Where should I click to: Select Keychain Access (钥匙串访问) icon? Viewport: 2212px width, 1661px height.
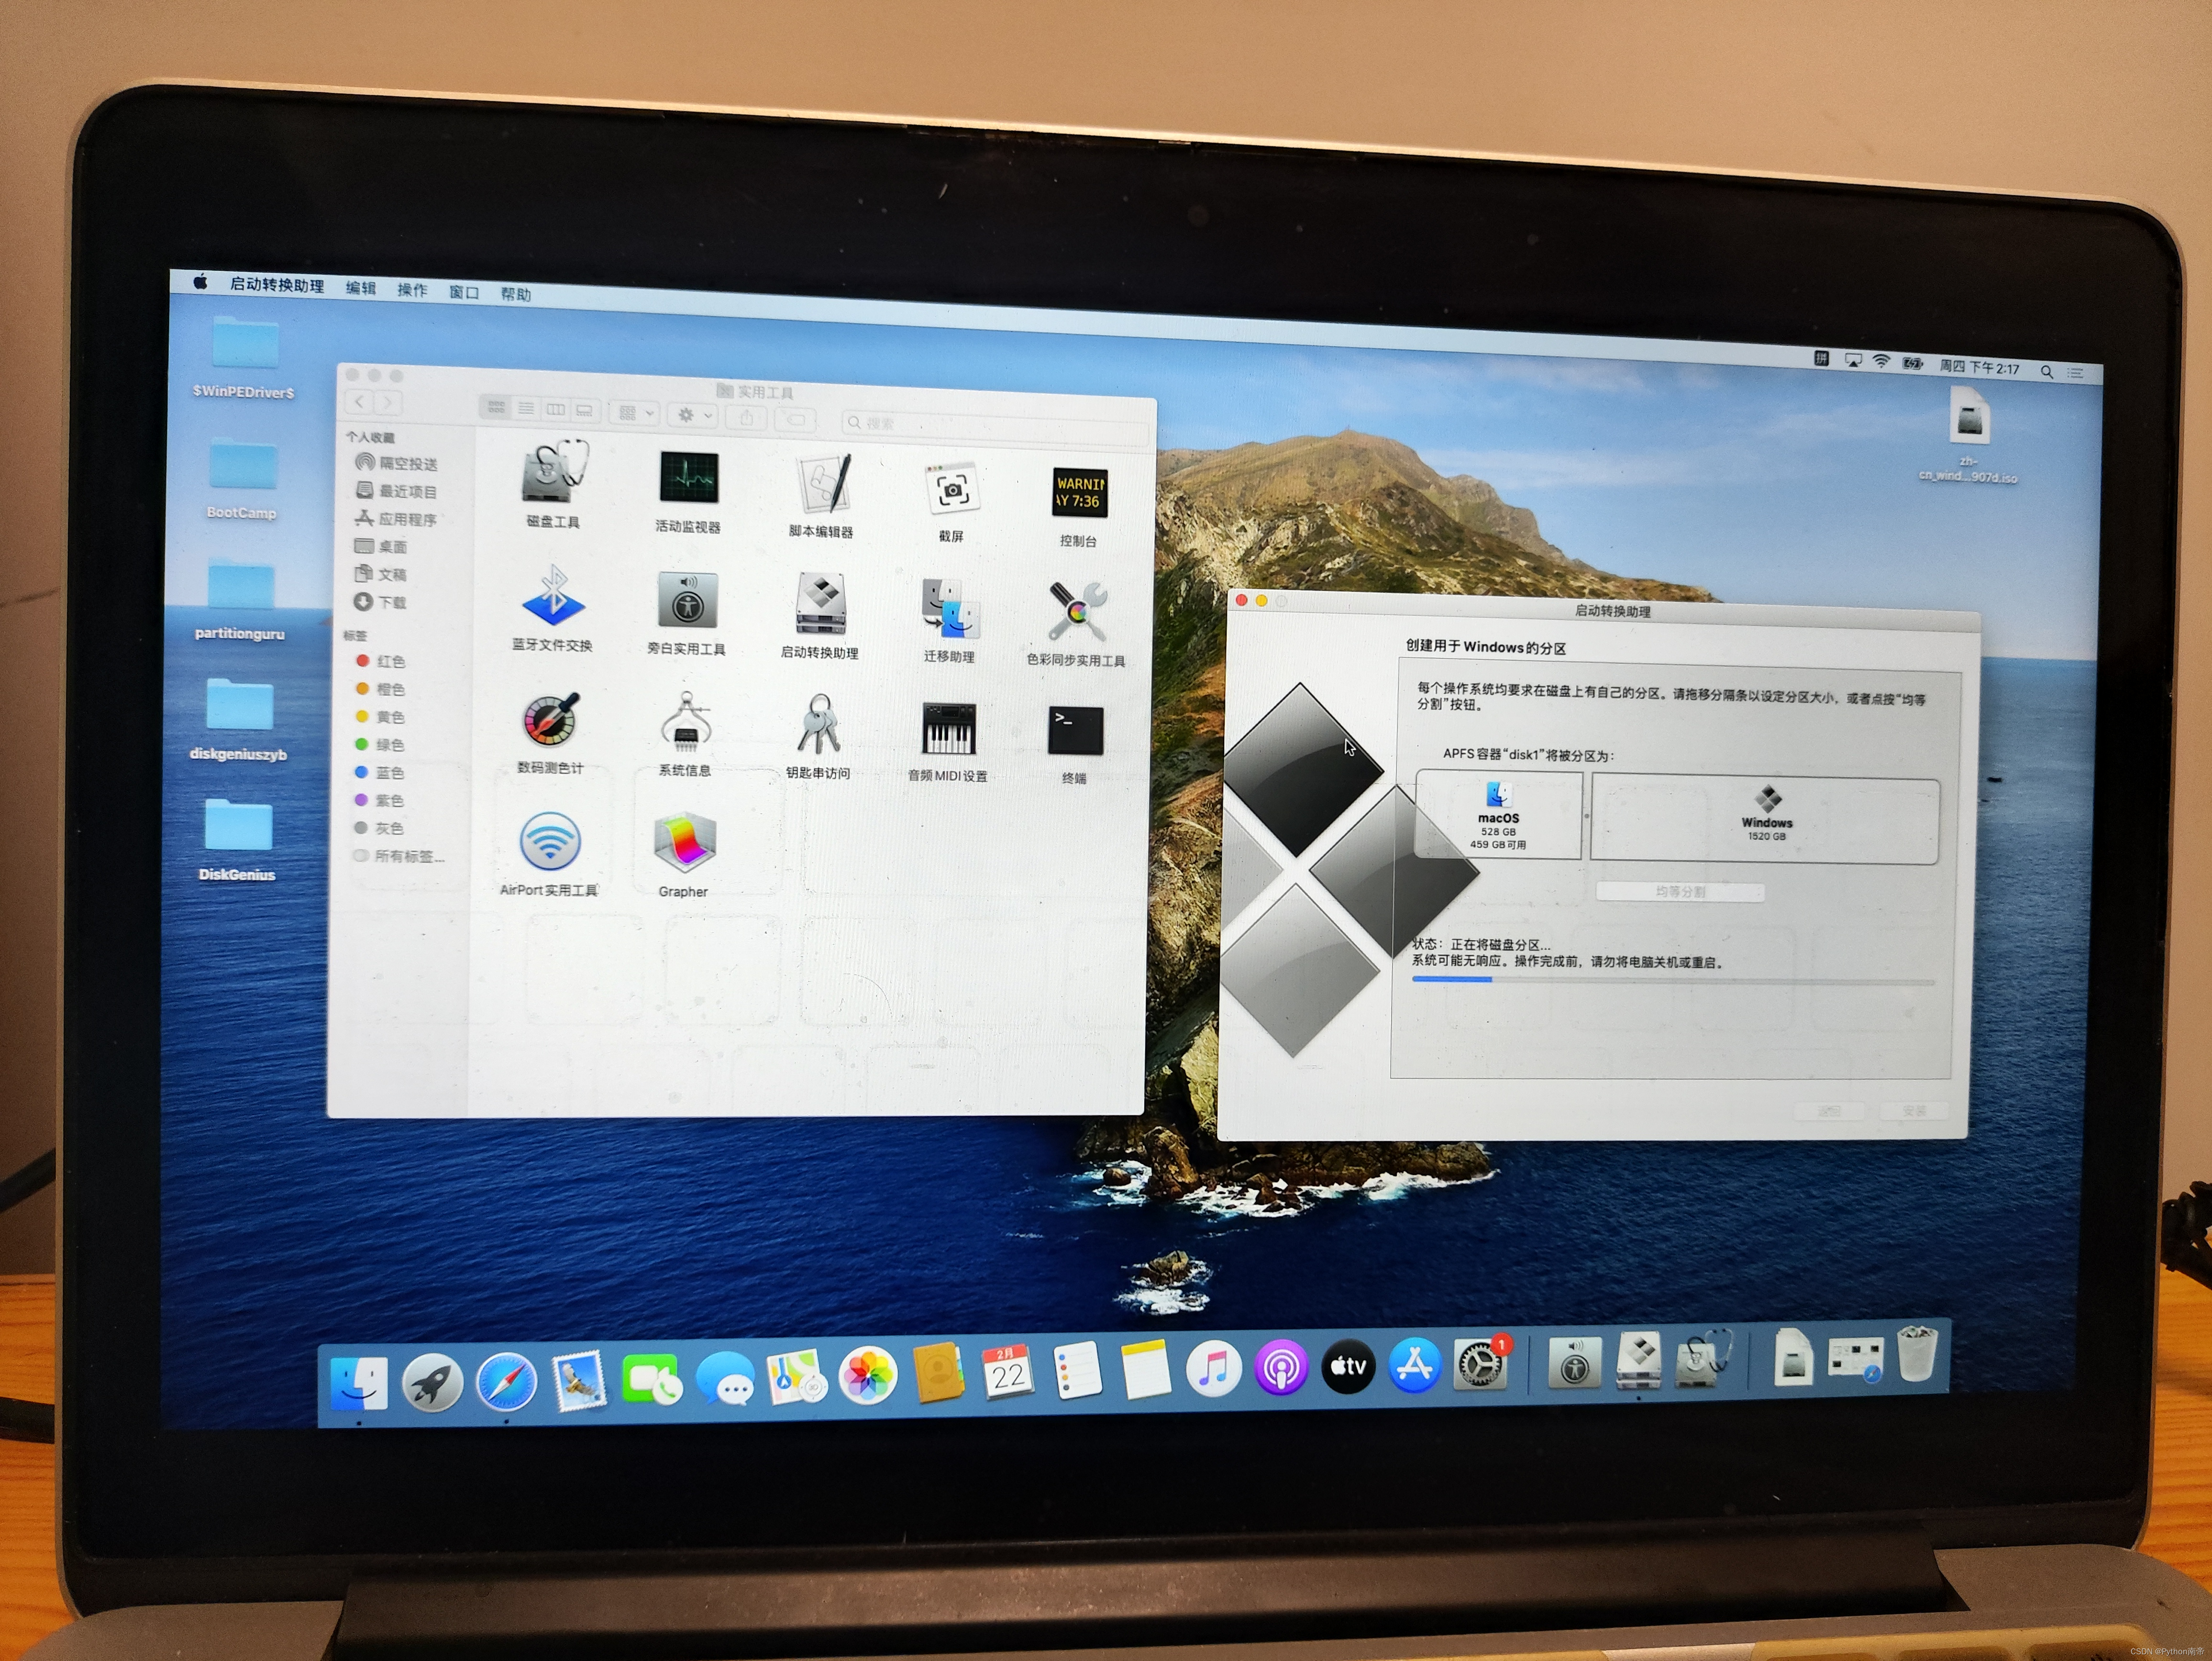pyautogui.click(x=818, y=725)
